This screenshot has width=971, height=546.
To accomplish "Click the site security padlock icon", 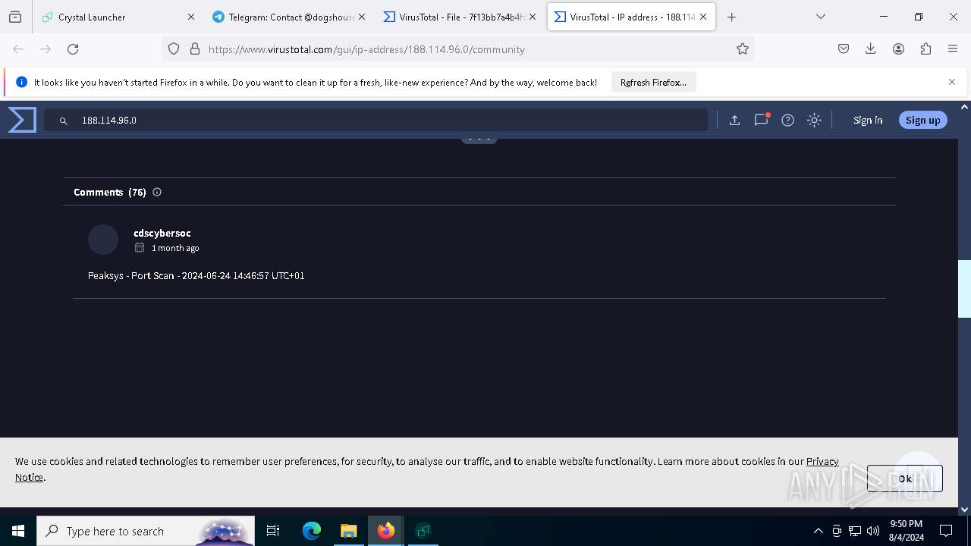I will tap(195, 49).
